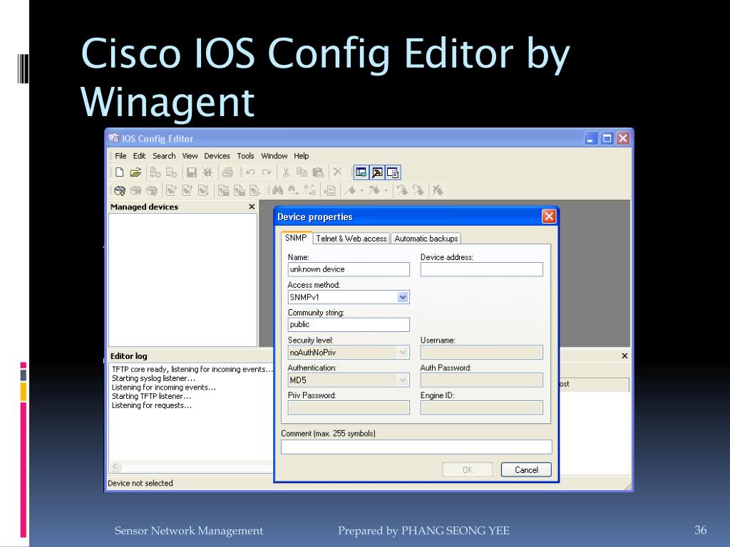Click the Auth Password field

(481, 380)
